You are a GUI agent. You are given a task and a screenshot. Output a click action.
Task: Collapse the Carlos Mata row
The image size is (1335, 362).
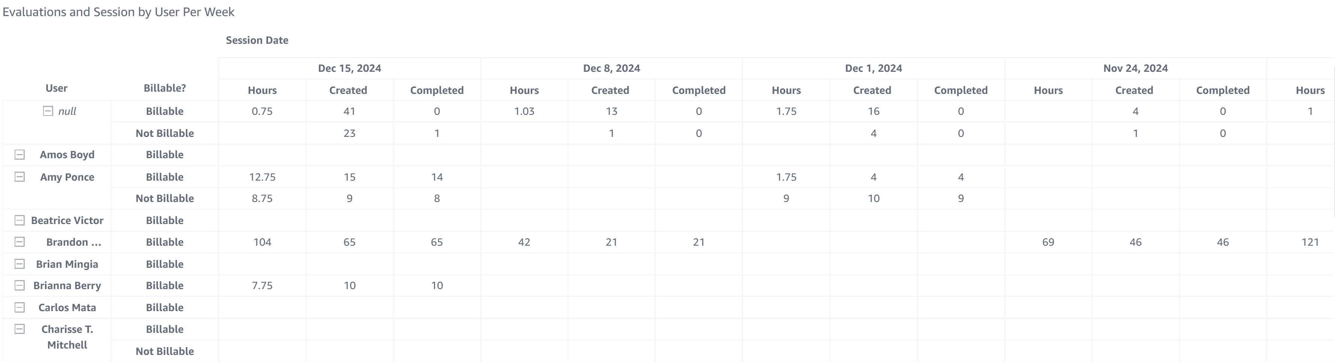(x=20, y=308)
